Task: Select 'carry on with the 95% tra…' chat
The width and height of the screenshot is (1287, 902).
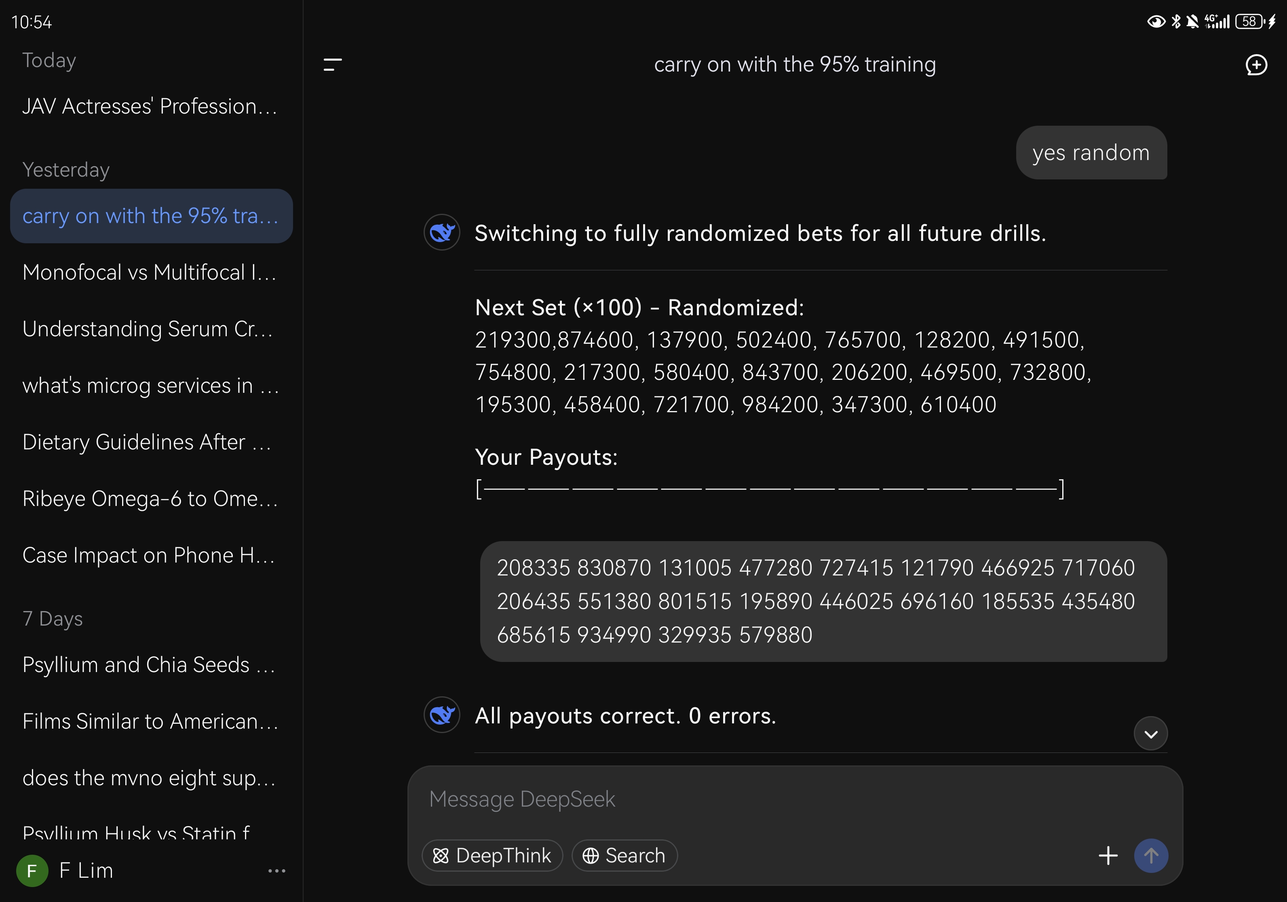Action: (x=151, y=216)
